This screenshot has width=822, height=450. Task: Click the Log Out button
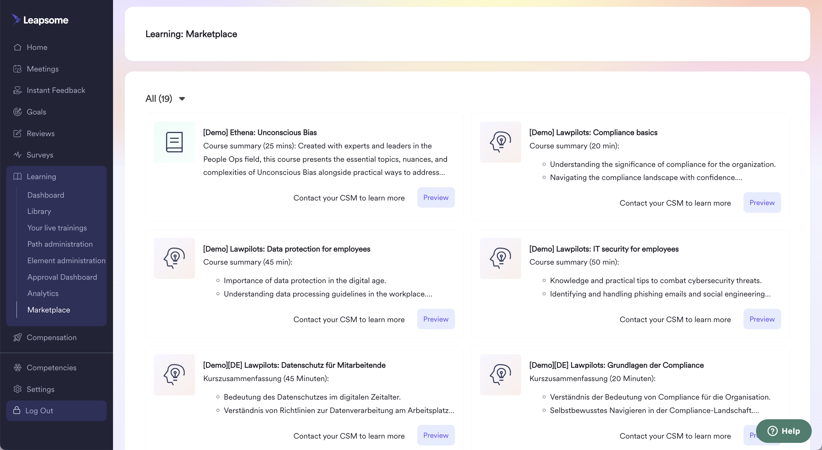tap(57, 410)
